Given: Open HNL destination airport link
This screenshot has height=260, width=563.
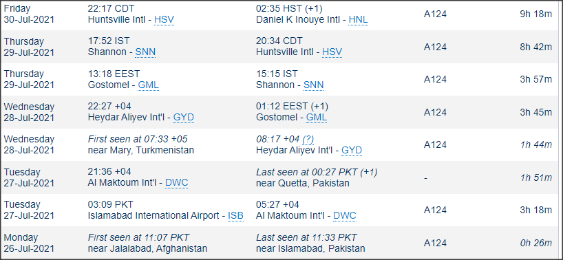Looking at the screenshot, I should pos(359,20).
